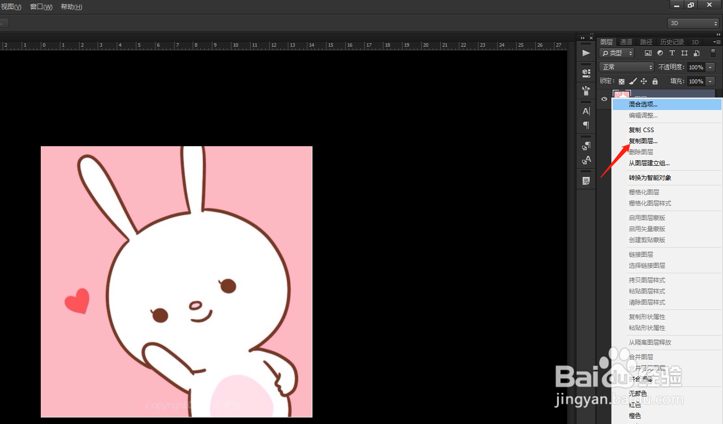Open the Notes panel icon in dock
This screenshot has width=723, height=424.
(586, 181)
